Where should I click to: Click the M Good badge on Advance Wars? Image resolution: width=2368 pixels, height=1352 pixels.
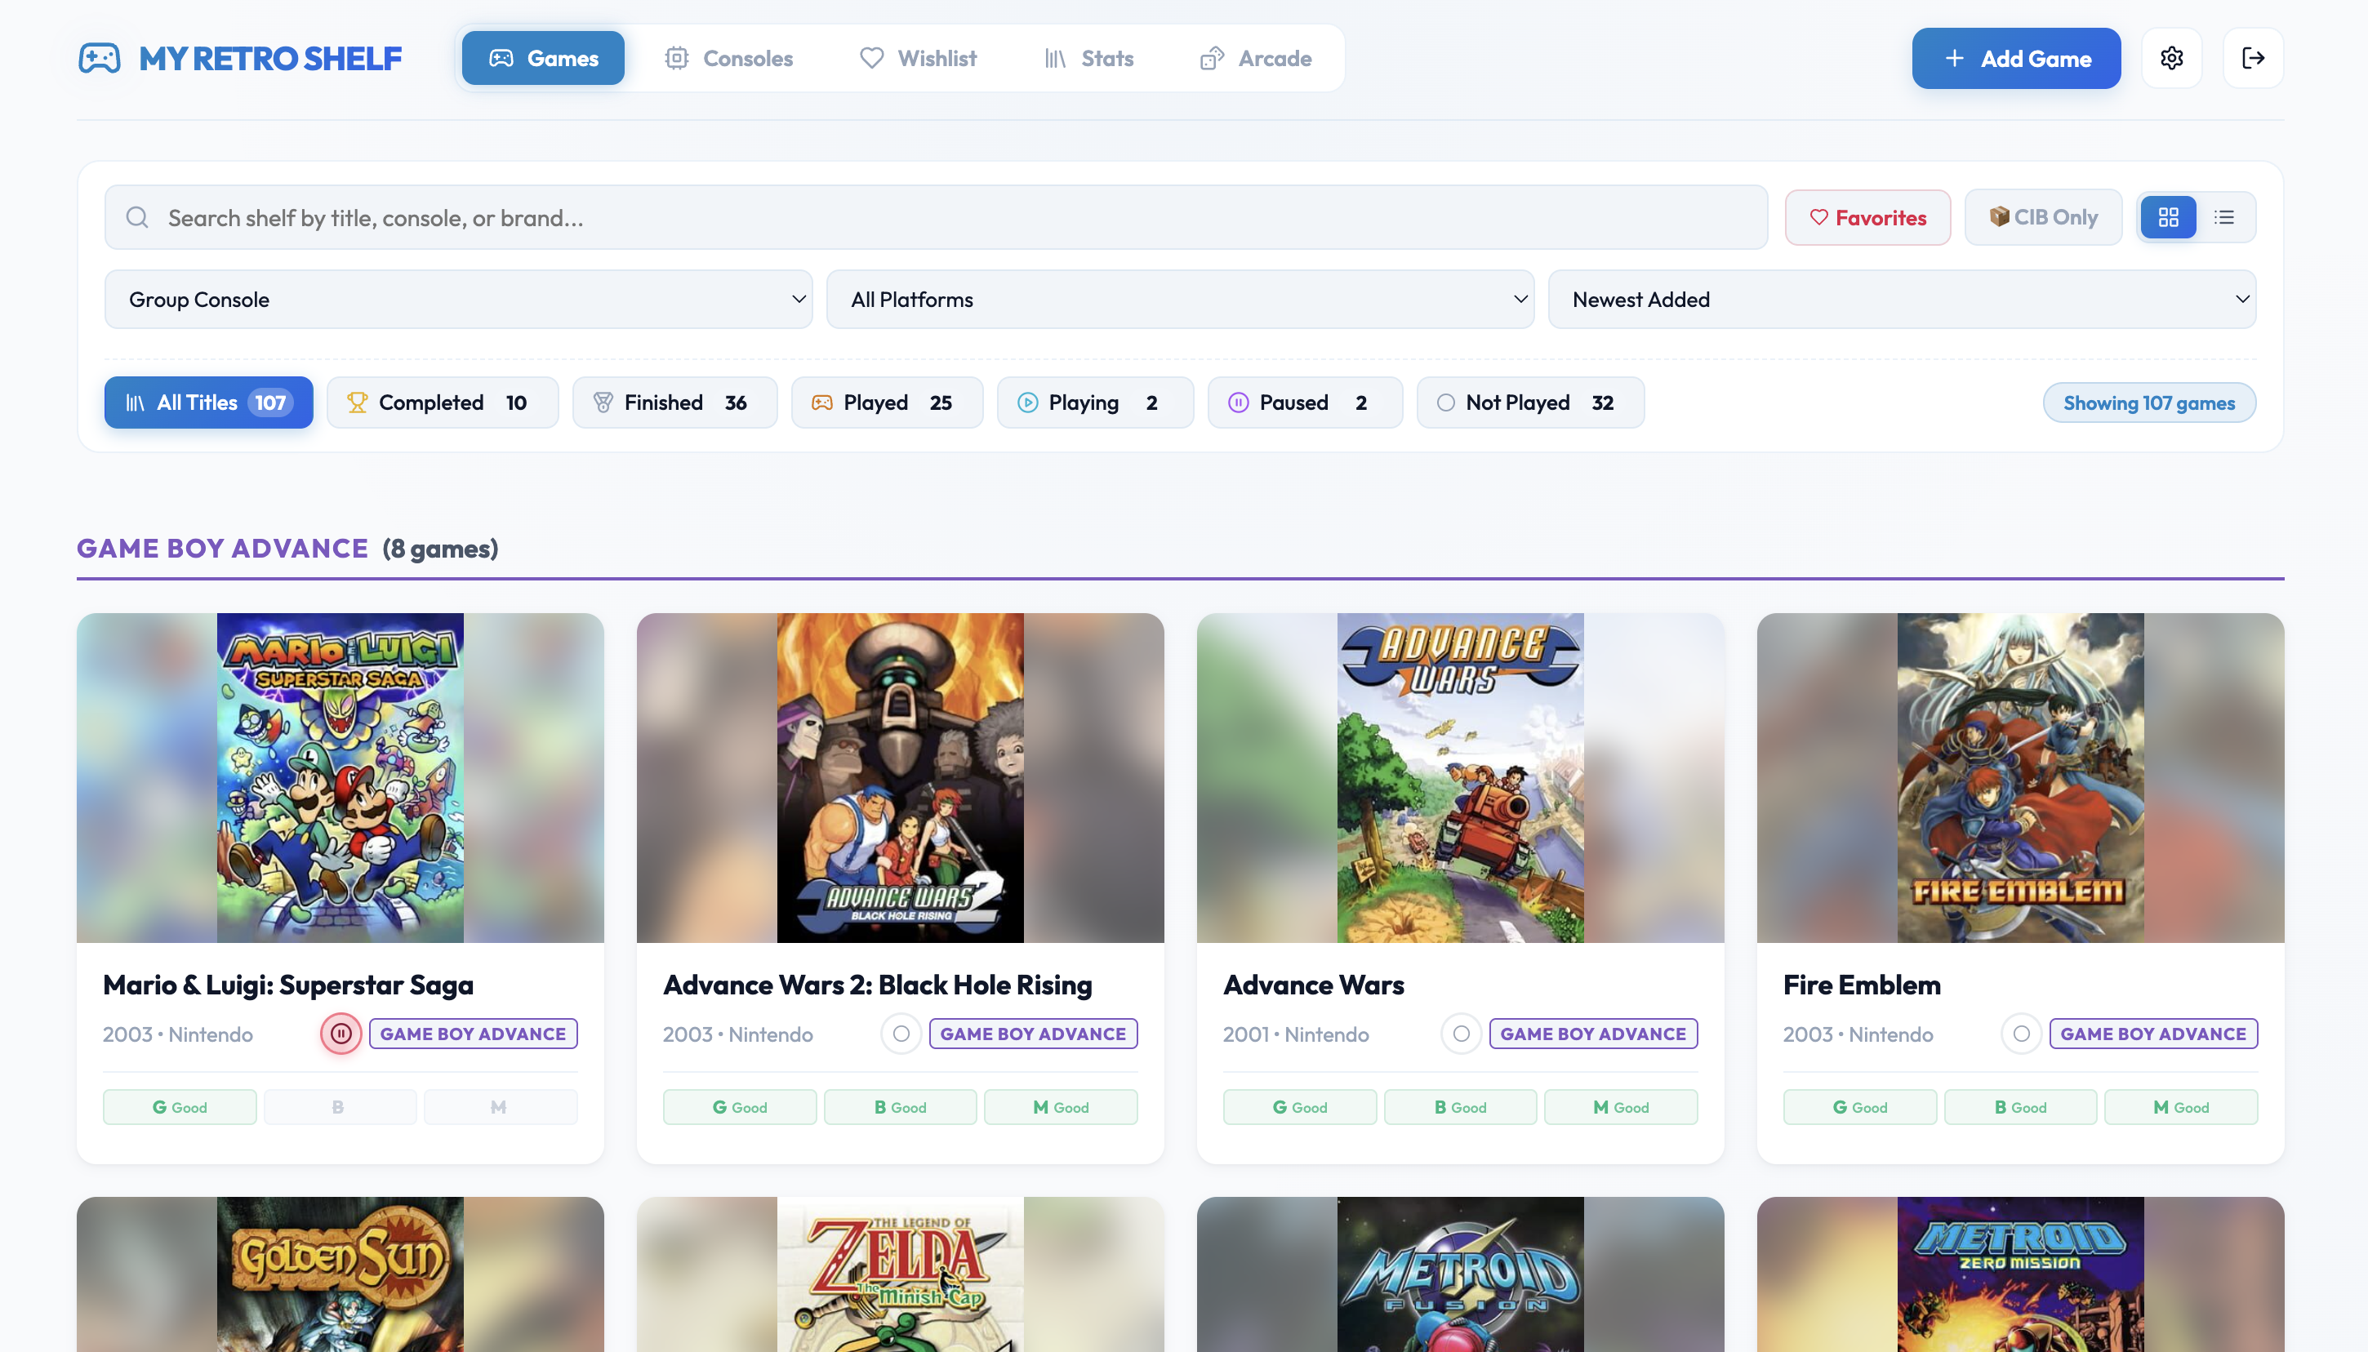[1621, 1107]
